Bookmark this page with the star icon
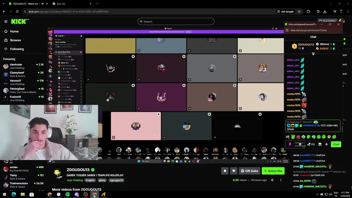The height and width of the screenshot is (198, 352). click(x=299, y=12)
